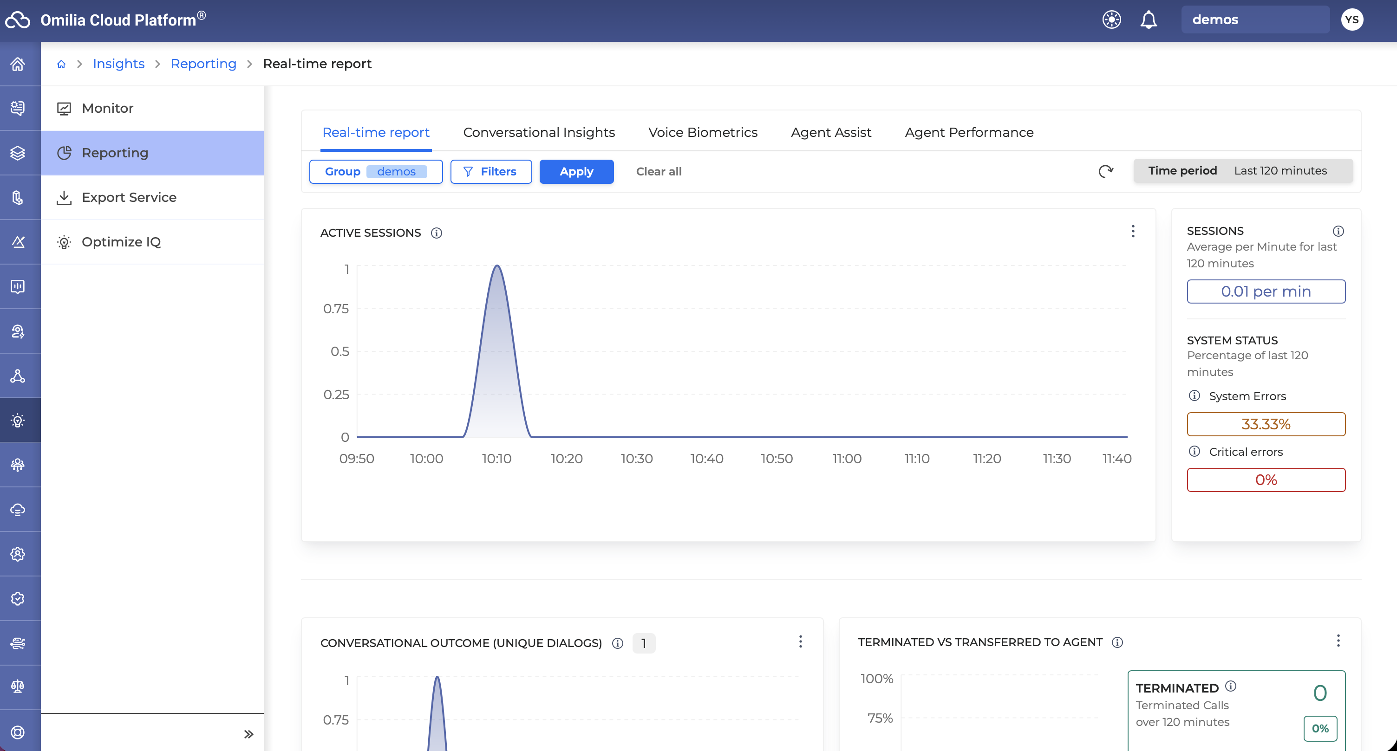Open the lifebuoy help icon in the left rail
1397x751 pixels.
(x=18, y=732)
